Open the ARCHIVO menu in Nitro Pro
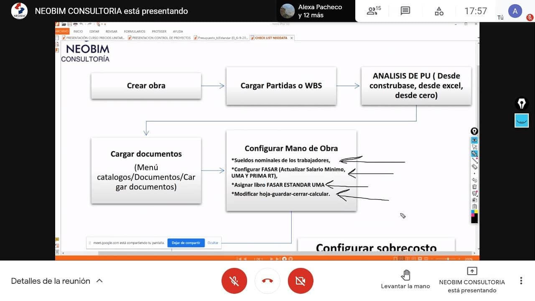 [62, 31]
